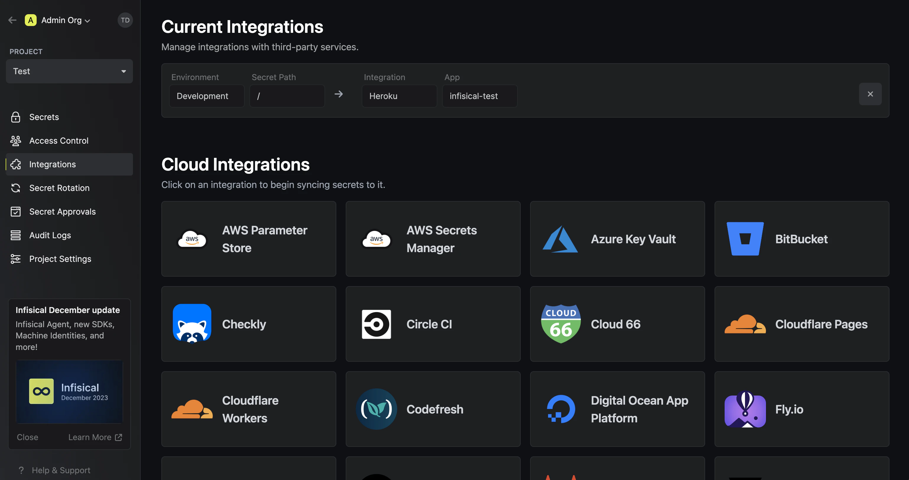Click the Circle CI logo

(376, 324)
